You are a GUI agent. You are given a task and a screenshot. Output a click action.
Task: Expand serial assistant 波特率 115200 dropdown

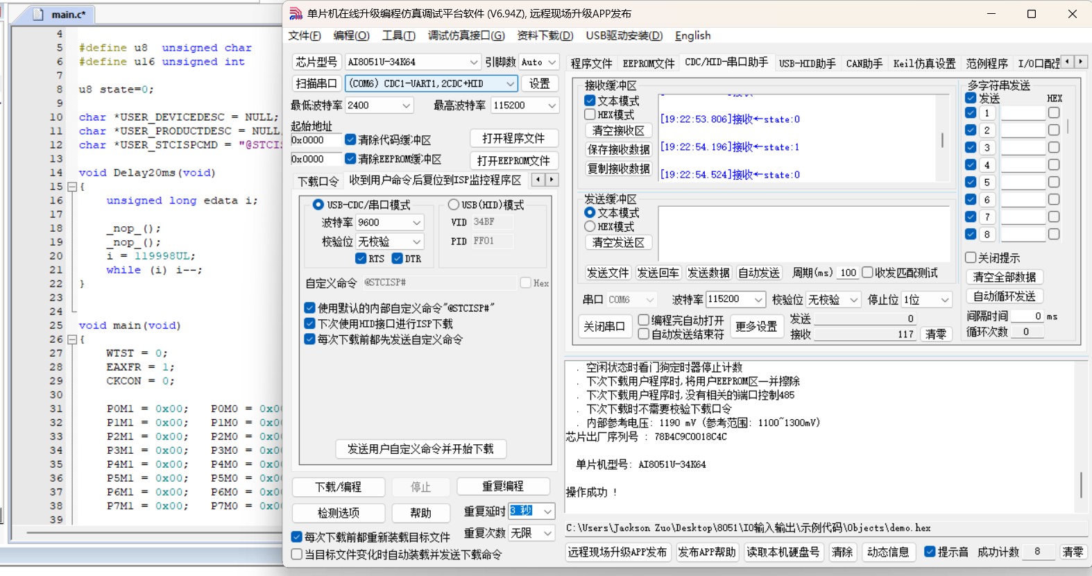(758, 299)
